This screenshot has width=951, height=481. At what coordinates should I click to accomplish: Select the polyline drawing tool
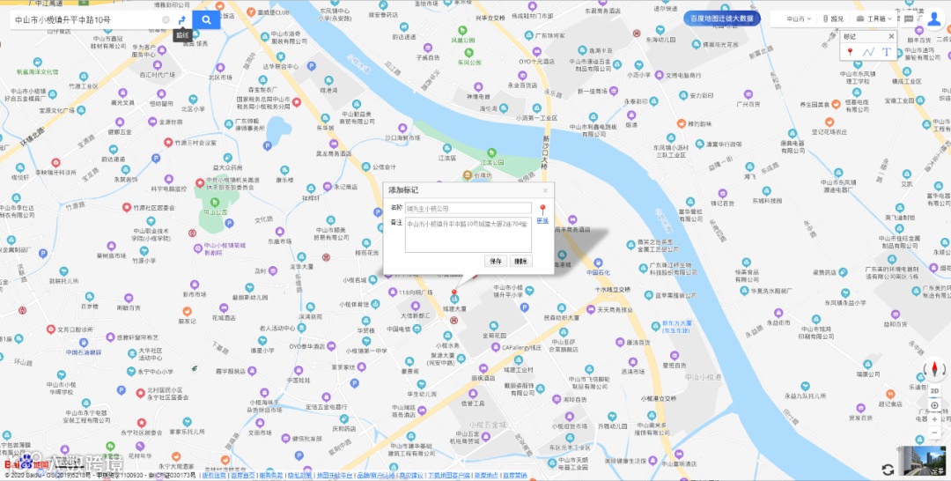point(868,52)
